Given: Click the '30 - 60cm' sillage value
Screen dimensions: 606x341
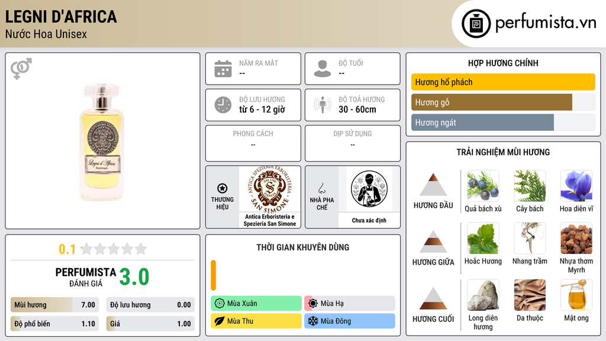Looking at the screenshot, I should (357, 110).
